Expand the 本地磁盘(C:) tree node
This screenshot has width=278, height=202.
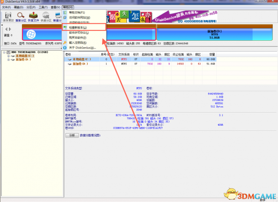(x=8, y=56)
